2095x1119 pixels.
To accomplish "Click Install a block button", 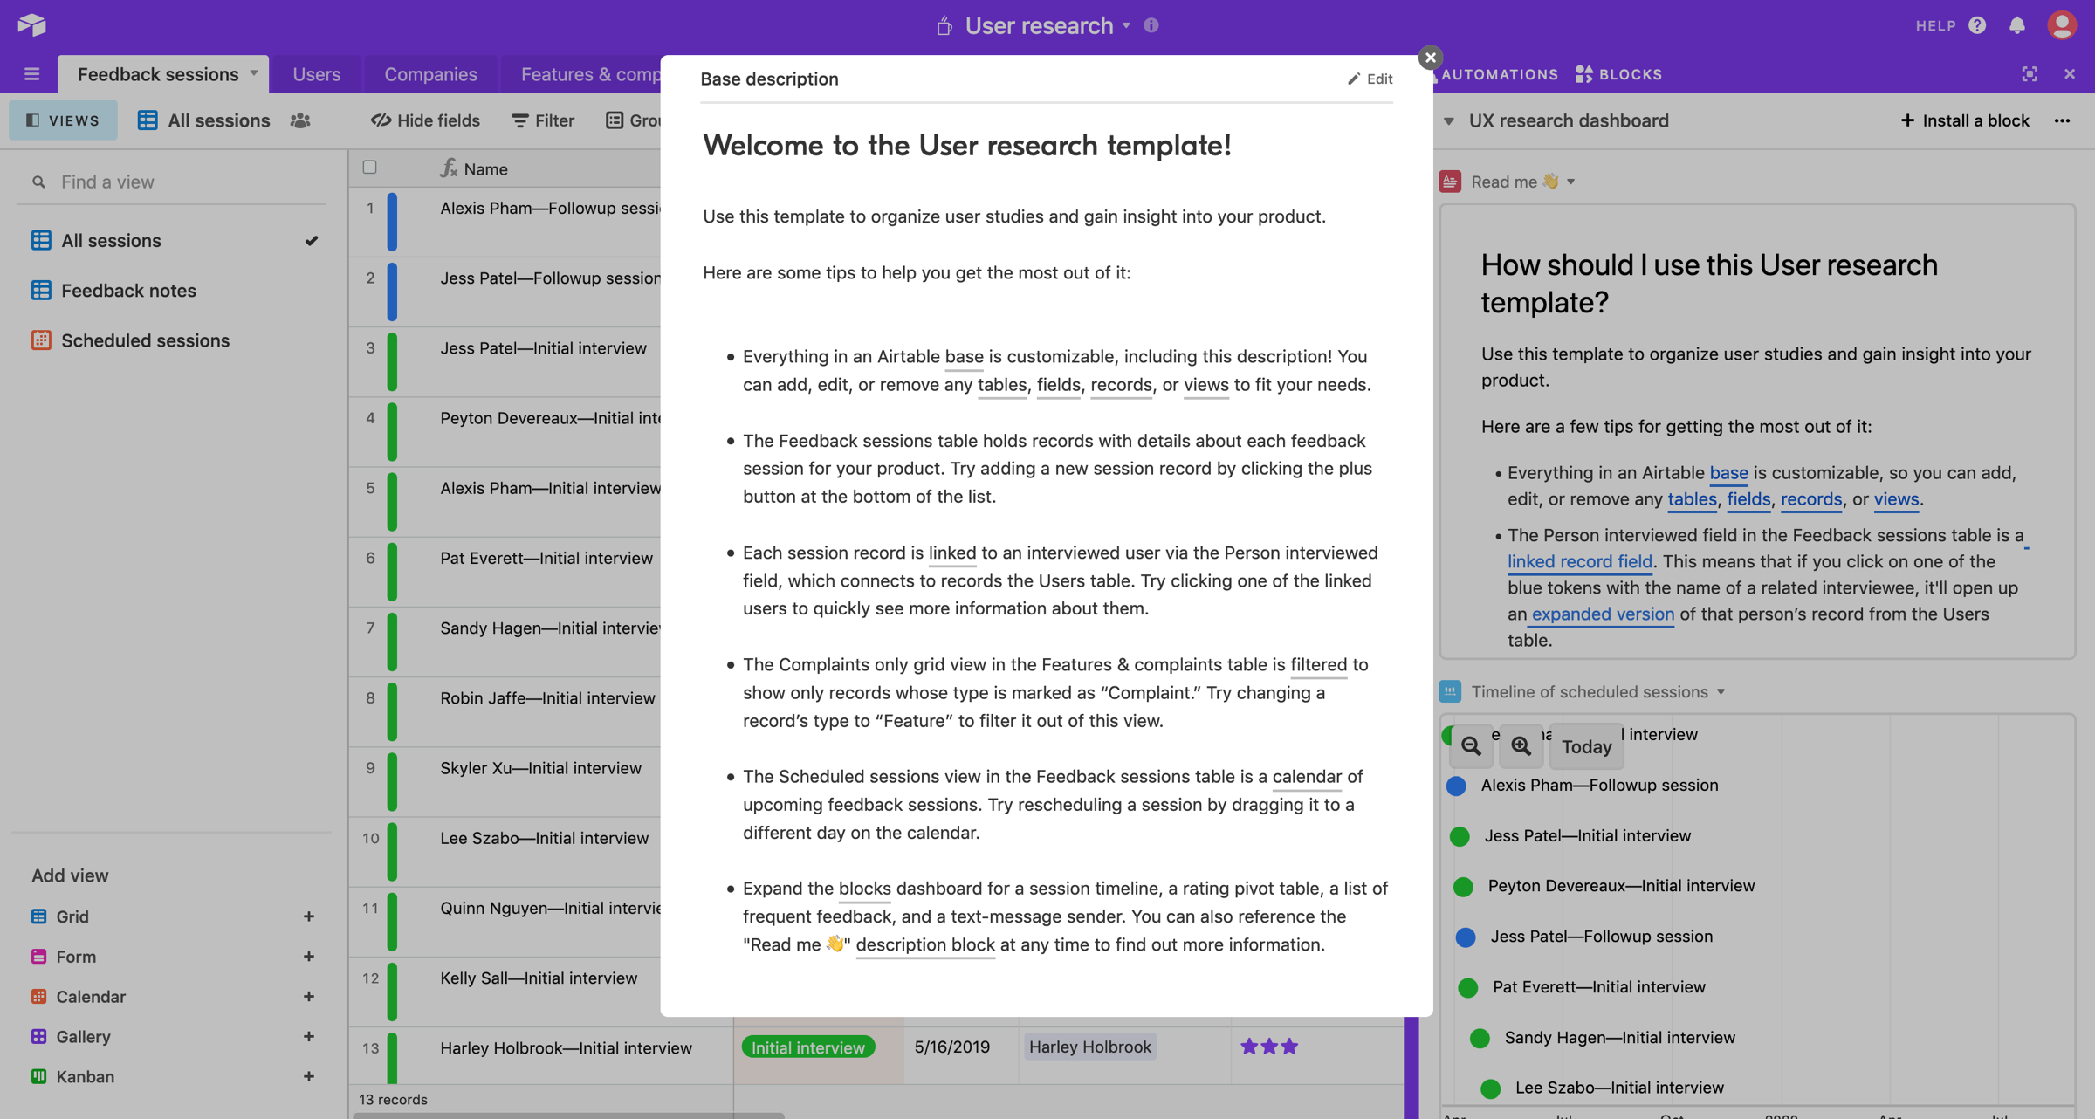I will pos(1964,120).
